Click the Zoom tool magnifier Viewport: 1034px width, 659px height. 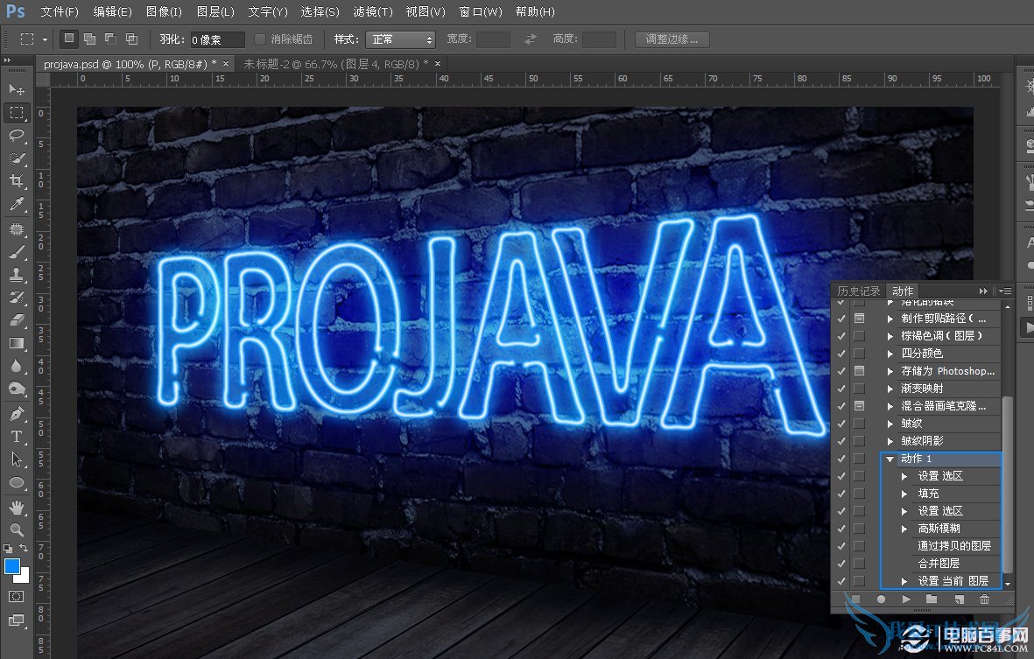click(17, 529)
